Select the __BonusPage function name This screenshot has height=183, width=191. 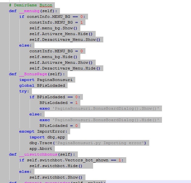click(33, 74)
